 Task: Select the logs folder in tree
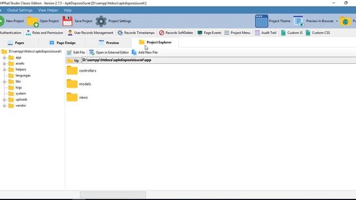pyautogui.click(x=15, y=88)
